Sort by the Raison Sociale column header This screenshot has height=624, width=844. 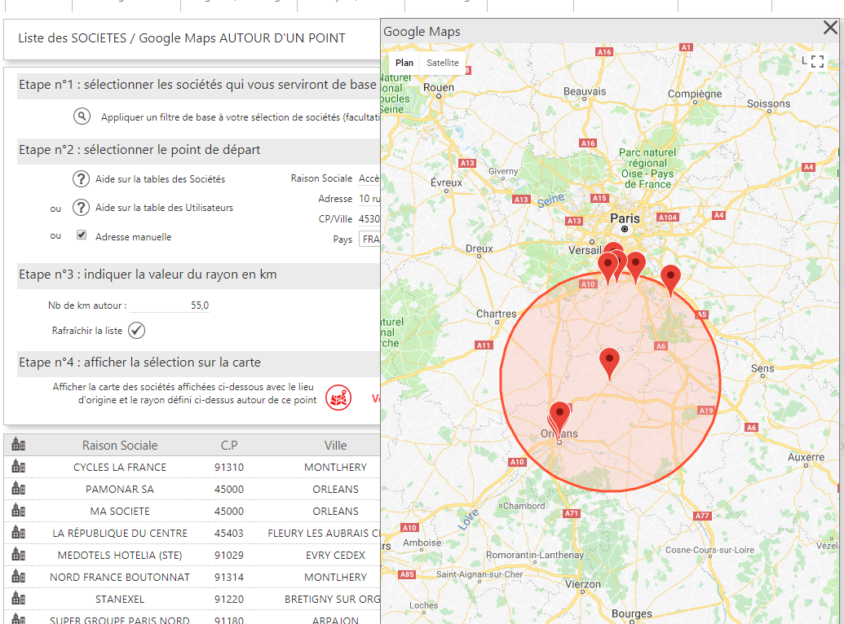click(x=120, y=446)
